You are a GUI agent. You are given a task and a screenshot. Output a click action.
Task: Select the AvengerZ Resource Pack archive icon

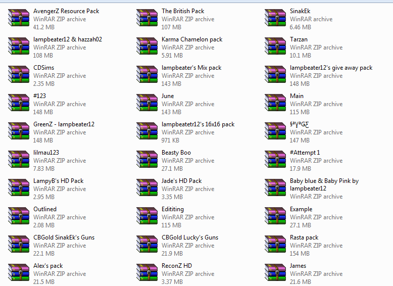(19, 18)
